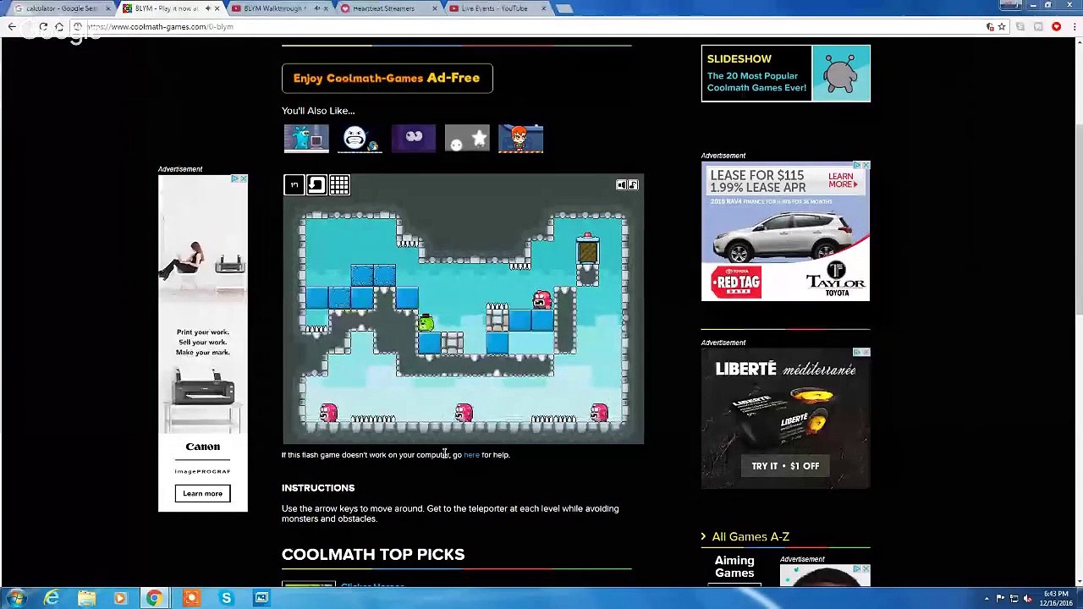Viewport: 1083px width, 609px height.
Task: Click Try It $1 Off on Liberté ad
Action: click(785, 466)
